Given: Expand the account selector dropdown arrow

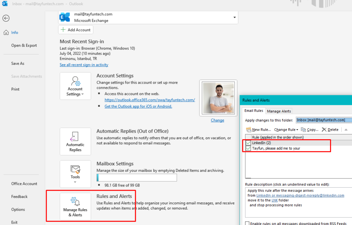Looking at the screenshot, I should coord(234,17).
